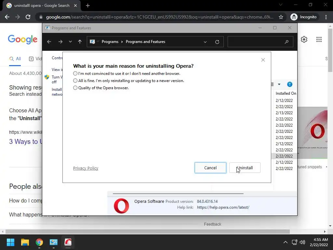333x250 pixels.
Task: Go forward in Programs and Features window
Action: pyautogui.click(x=60, y=42)
